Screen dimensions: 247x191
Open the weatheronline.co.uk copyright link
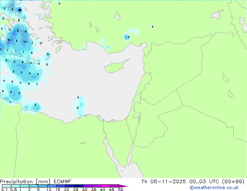coord(214,187)
